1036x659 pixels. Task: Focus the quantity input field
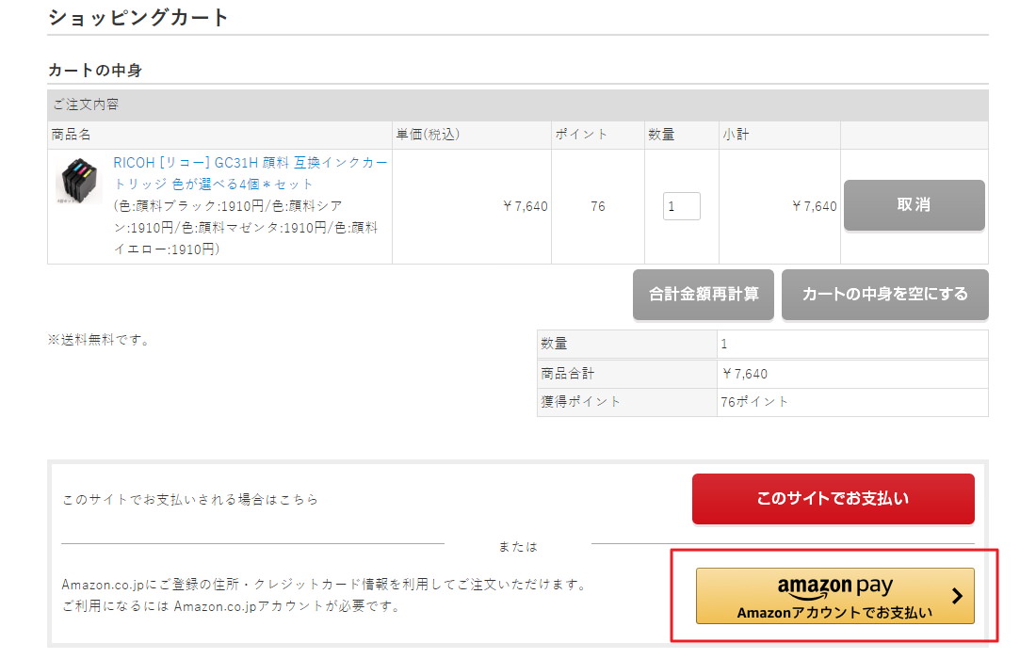tap(681, 206)
